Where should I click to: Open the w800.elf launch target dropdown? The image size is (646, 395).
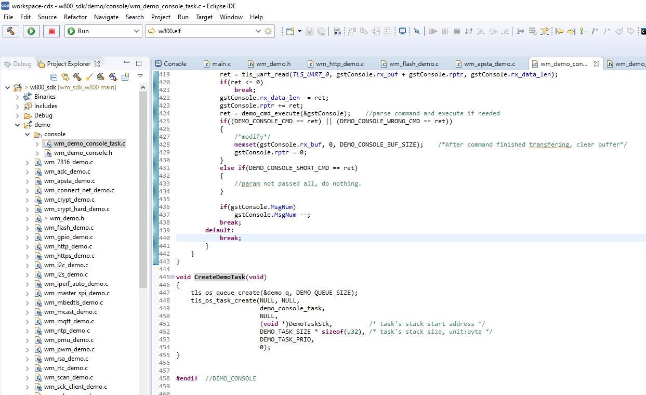[258, 31]
